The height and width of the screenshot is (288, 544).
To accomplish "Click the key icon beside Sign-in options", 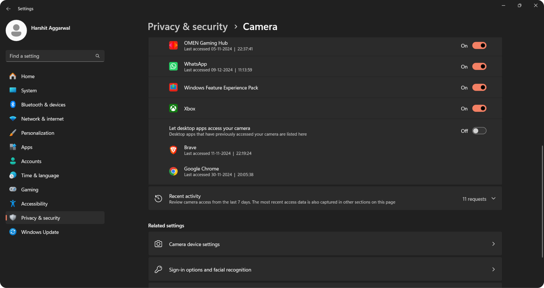I will (158, 269).
